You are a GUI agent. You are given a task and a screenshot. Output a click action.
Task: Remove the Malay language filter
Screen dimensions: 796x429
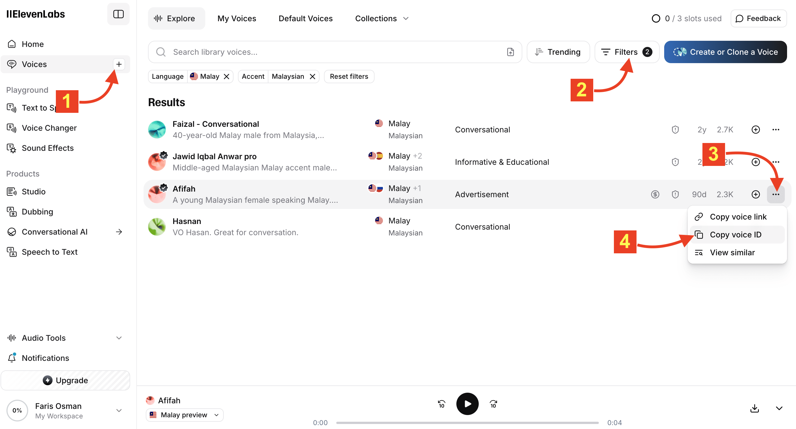point(227,77)
